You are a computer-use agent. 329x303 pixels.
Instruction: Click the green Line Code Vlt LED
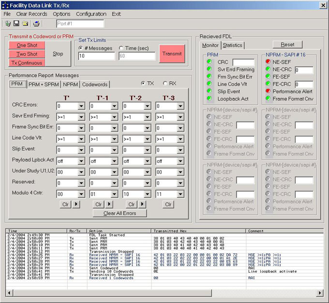click(x=209, y=84)
